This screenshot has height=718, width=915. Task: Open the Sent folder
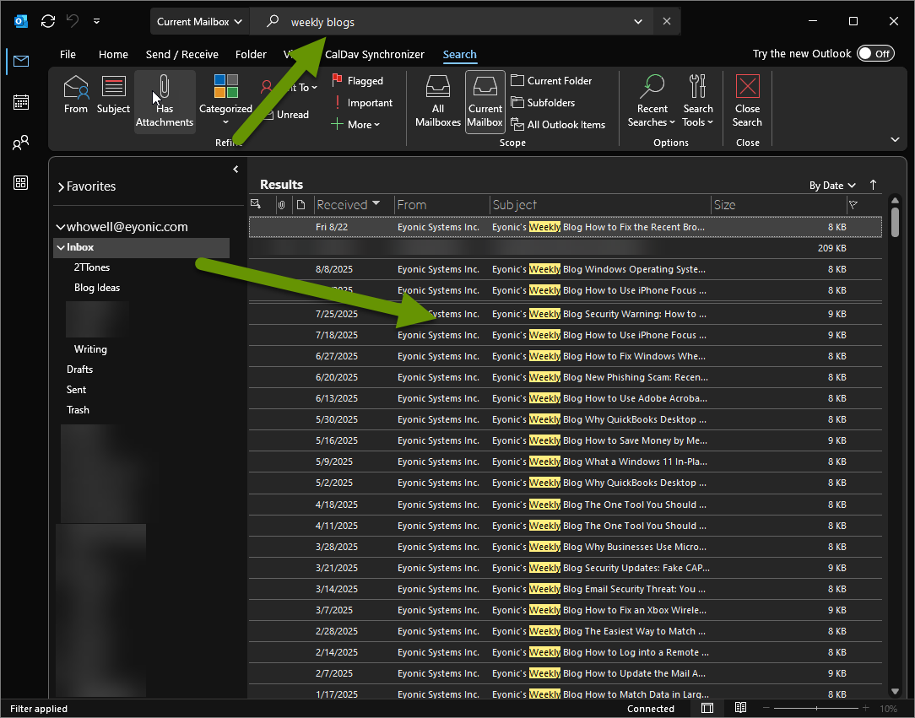[76, 390]
